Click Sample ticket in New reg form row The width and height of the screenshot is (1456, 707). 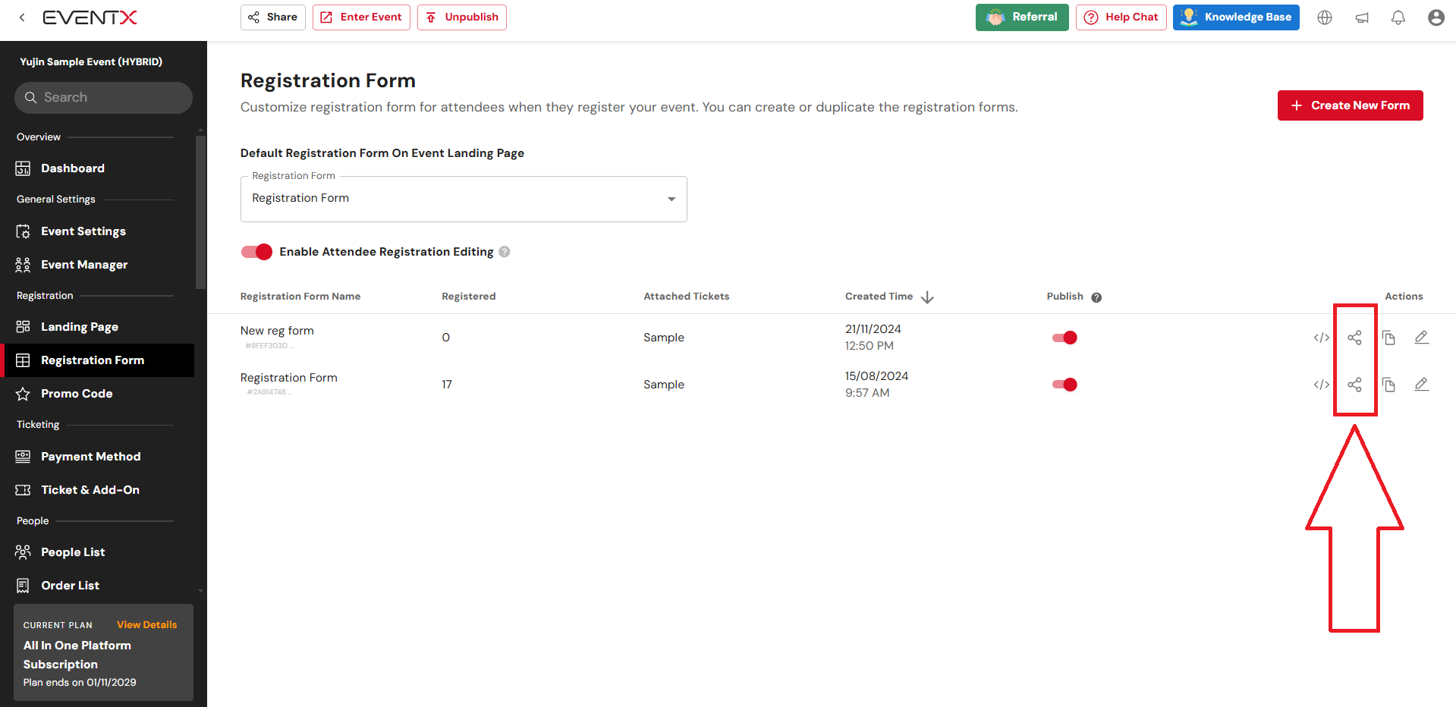pos(664,338)
